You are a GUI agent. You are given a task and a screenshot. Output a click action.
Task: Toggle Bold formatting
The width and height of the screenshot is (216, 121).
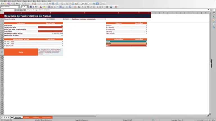[31, 7]
